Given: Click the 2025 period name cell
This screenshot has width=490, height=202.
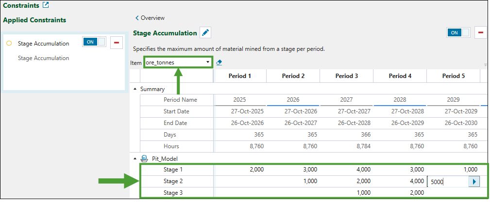Looking at the screenshot, I should [x=240, y=99].
